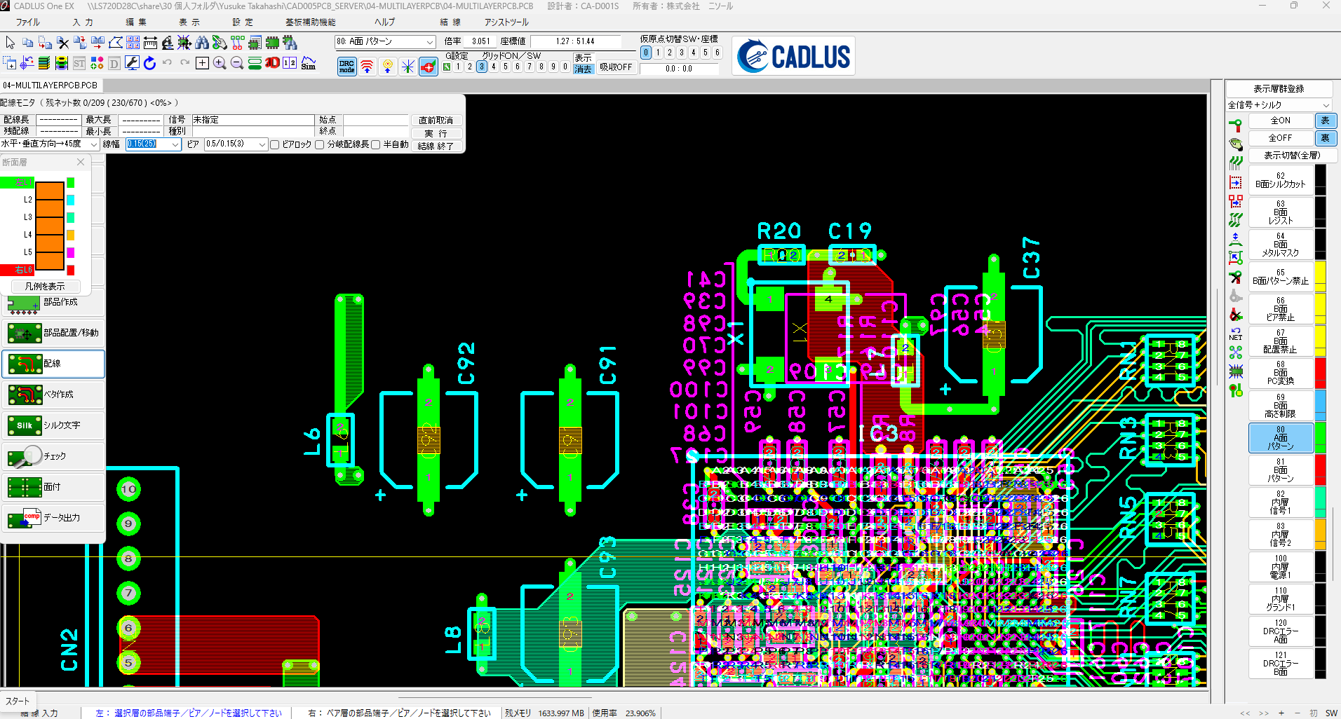Open the シルク文字 (silk text) tool
Image resolution: width=1341 pixels, height=719 pixels.
53,425
